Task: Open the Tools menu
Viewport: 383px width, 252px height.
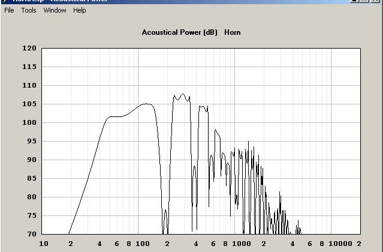Action: (29, 10)
